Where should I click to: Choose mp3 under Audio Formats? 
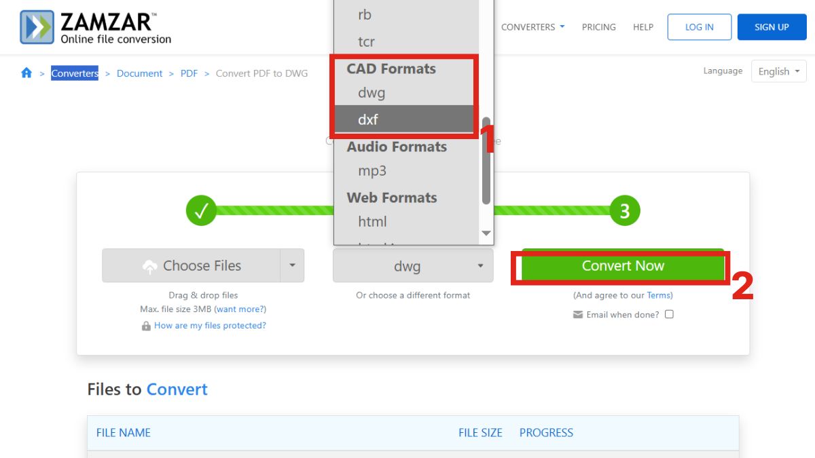click(x=372, y=171)
